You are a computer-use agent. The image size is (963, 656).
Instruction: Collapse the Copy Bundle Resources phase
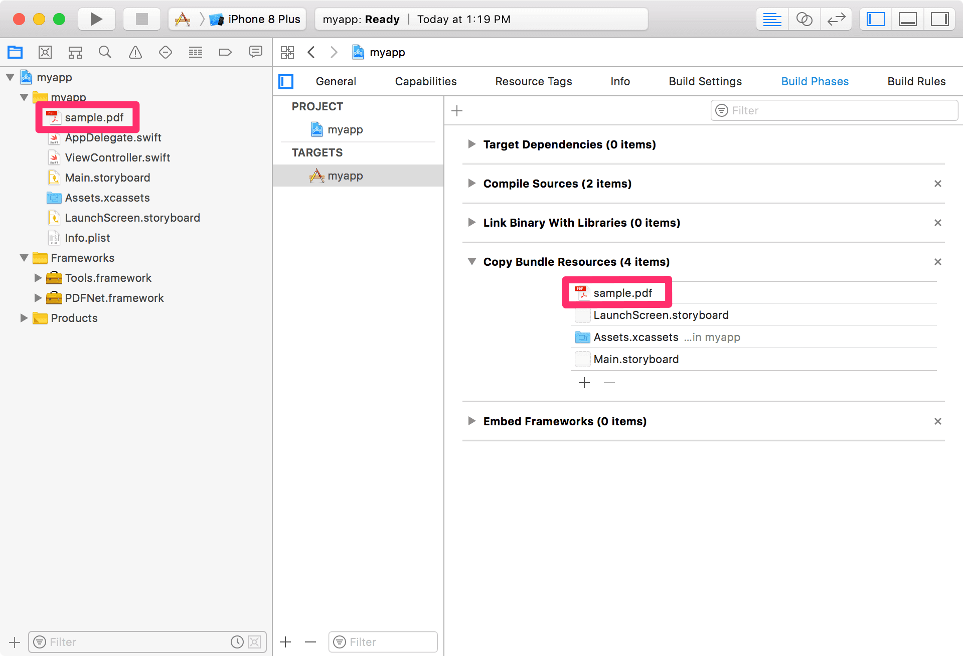471,262
